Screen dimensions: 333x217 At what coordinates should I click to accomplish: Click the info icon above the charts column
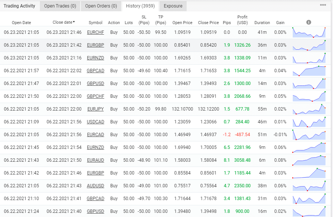click(x=309, y=22)
